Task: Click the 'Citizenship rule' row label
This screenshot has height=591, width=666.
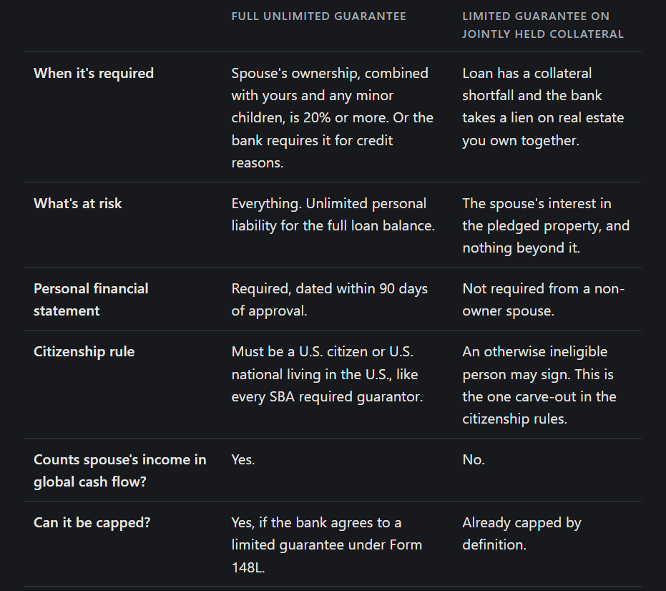Action: point(84,352)
